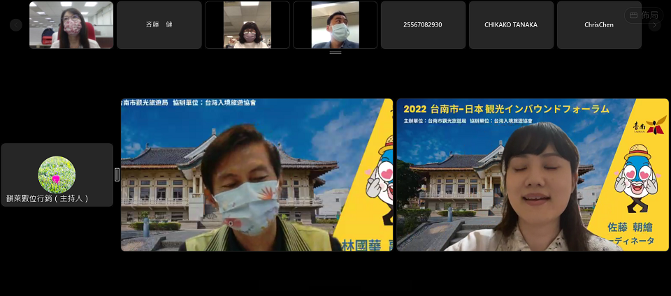The image size is (671, 296).
Task: Select the woman with glasses video thumbnail
Action: 247,24
